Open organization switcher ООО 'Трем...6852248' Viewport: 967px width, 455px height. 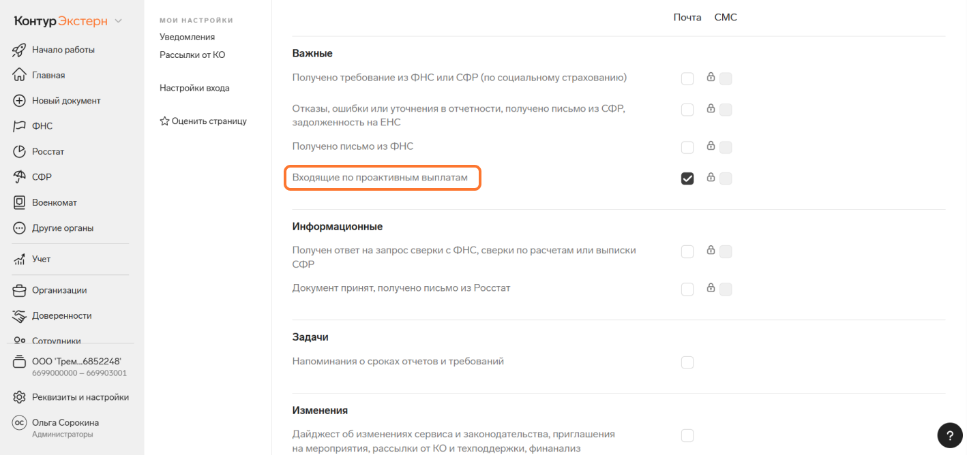70,366
